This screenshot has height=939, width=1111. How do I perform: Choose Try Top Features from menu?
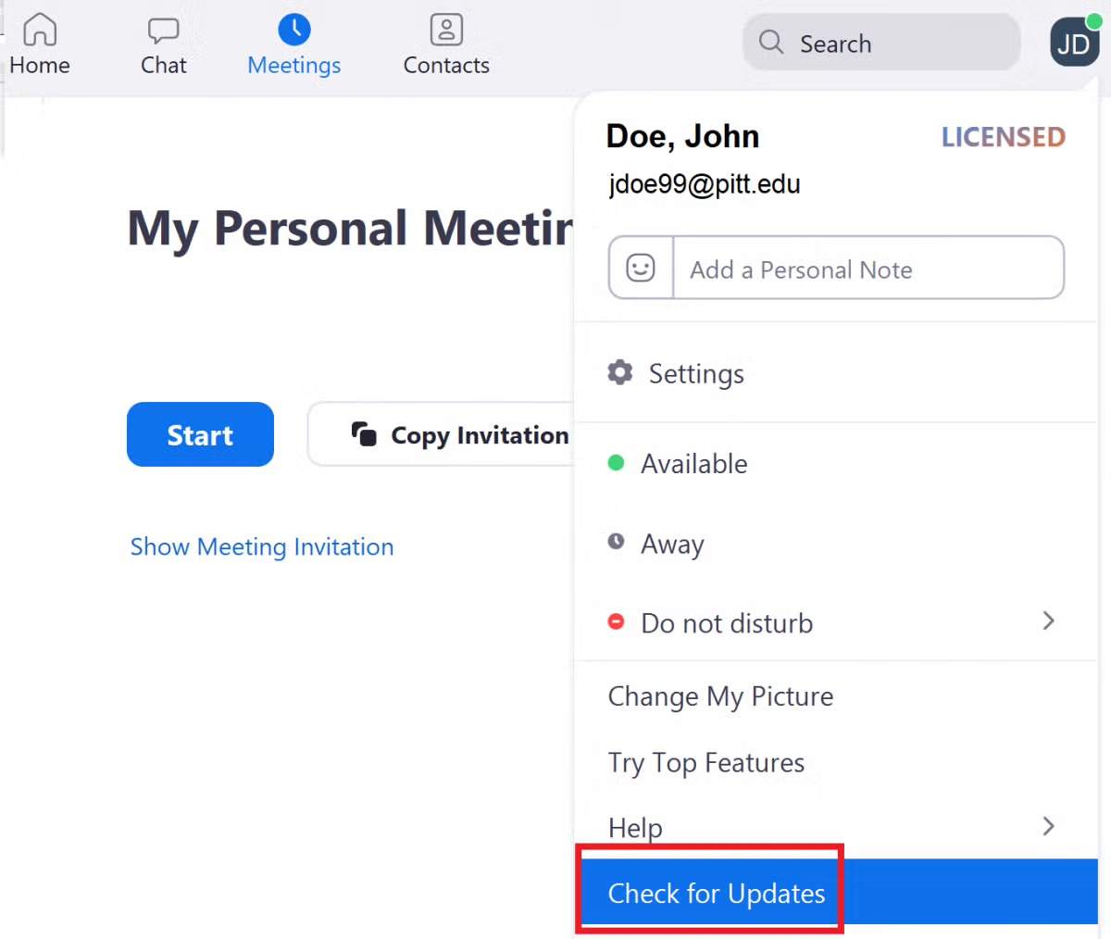tap(705, 763)
